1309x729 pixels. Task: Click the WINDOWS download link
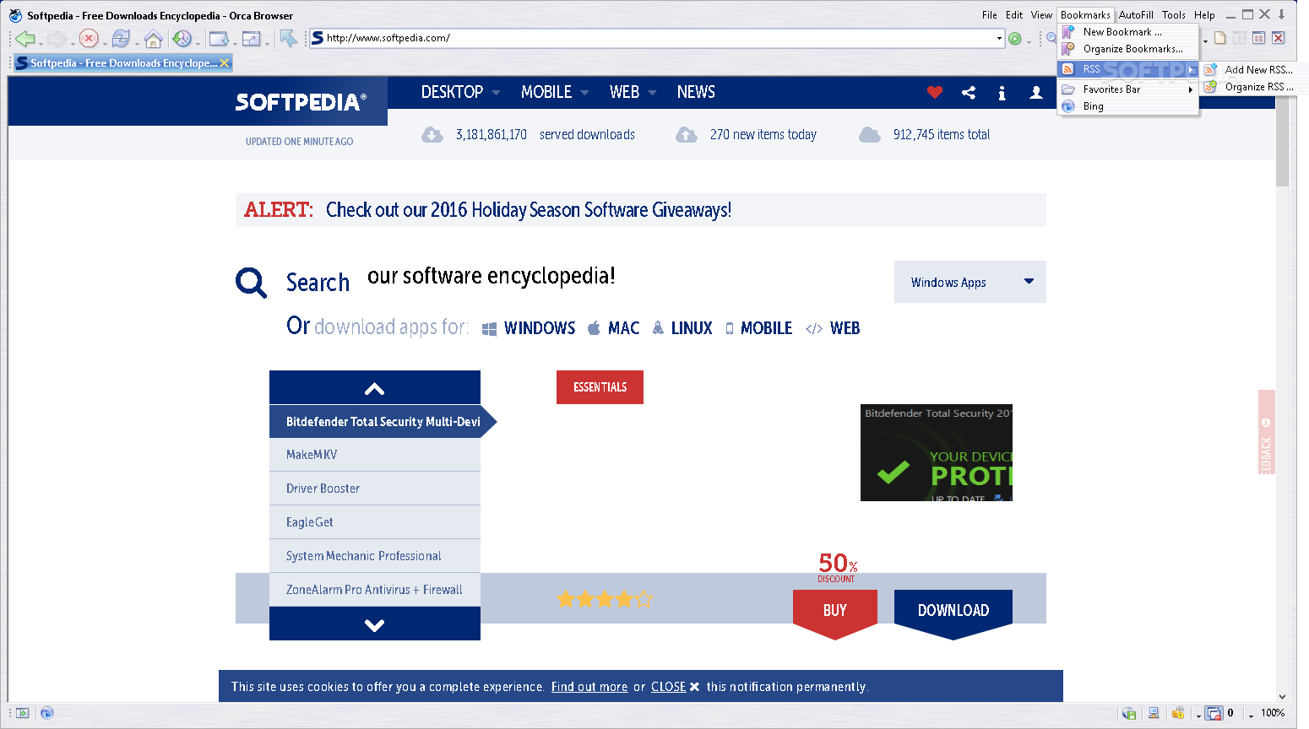[x=529, y=328]
